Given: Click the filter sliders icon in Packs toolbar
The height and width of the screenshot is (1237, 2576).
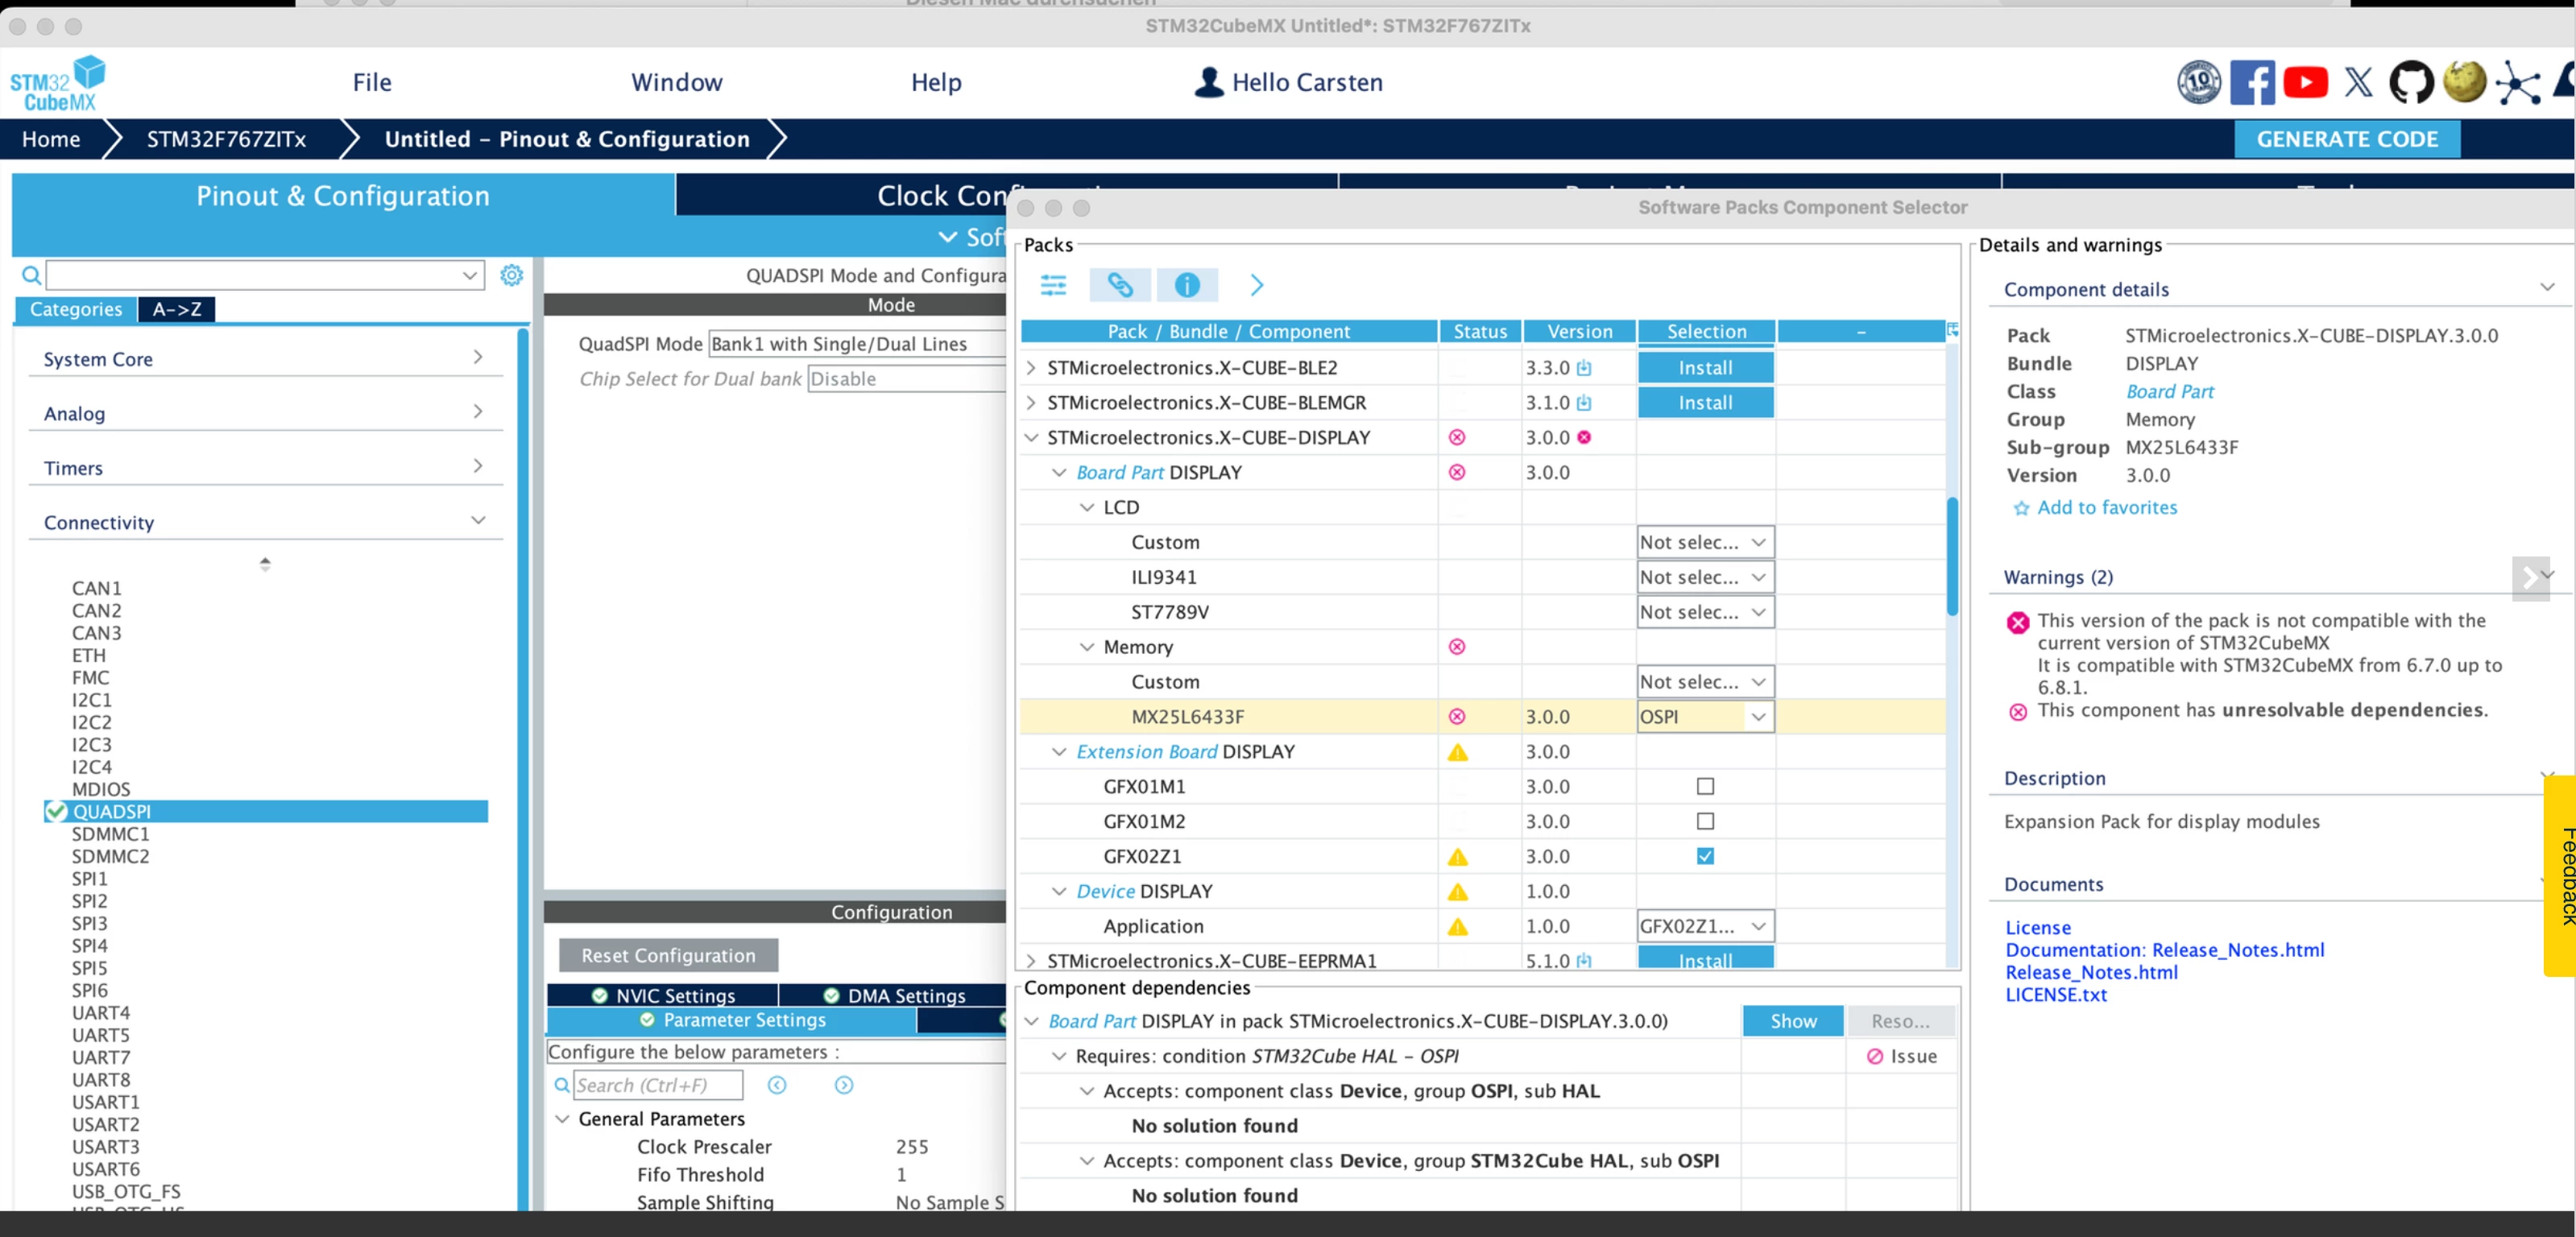Looking at the screenshot, I should pos(1052,285).
